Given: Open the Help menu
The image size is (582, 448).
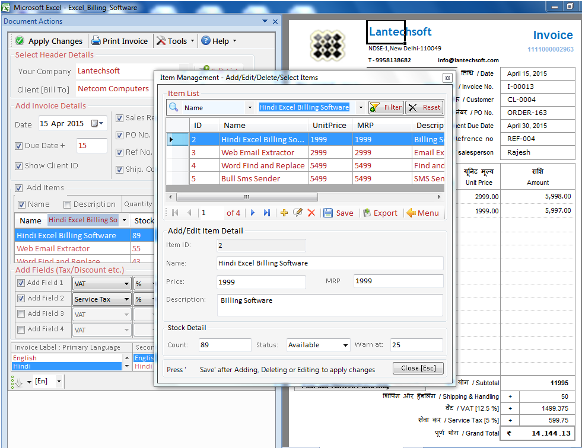Looking at the screenshot, I should point(219,41).
